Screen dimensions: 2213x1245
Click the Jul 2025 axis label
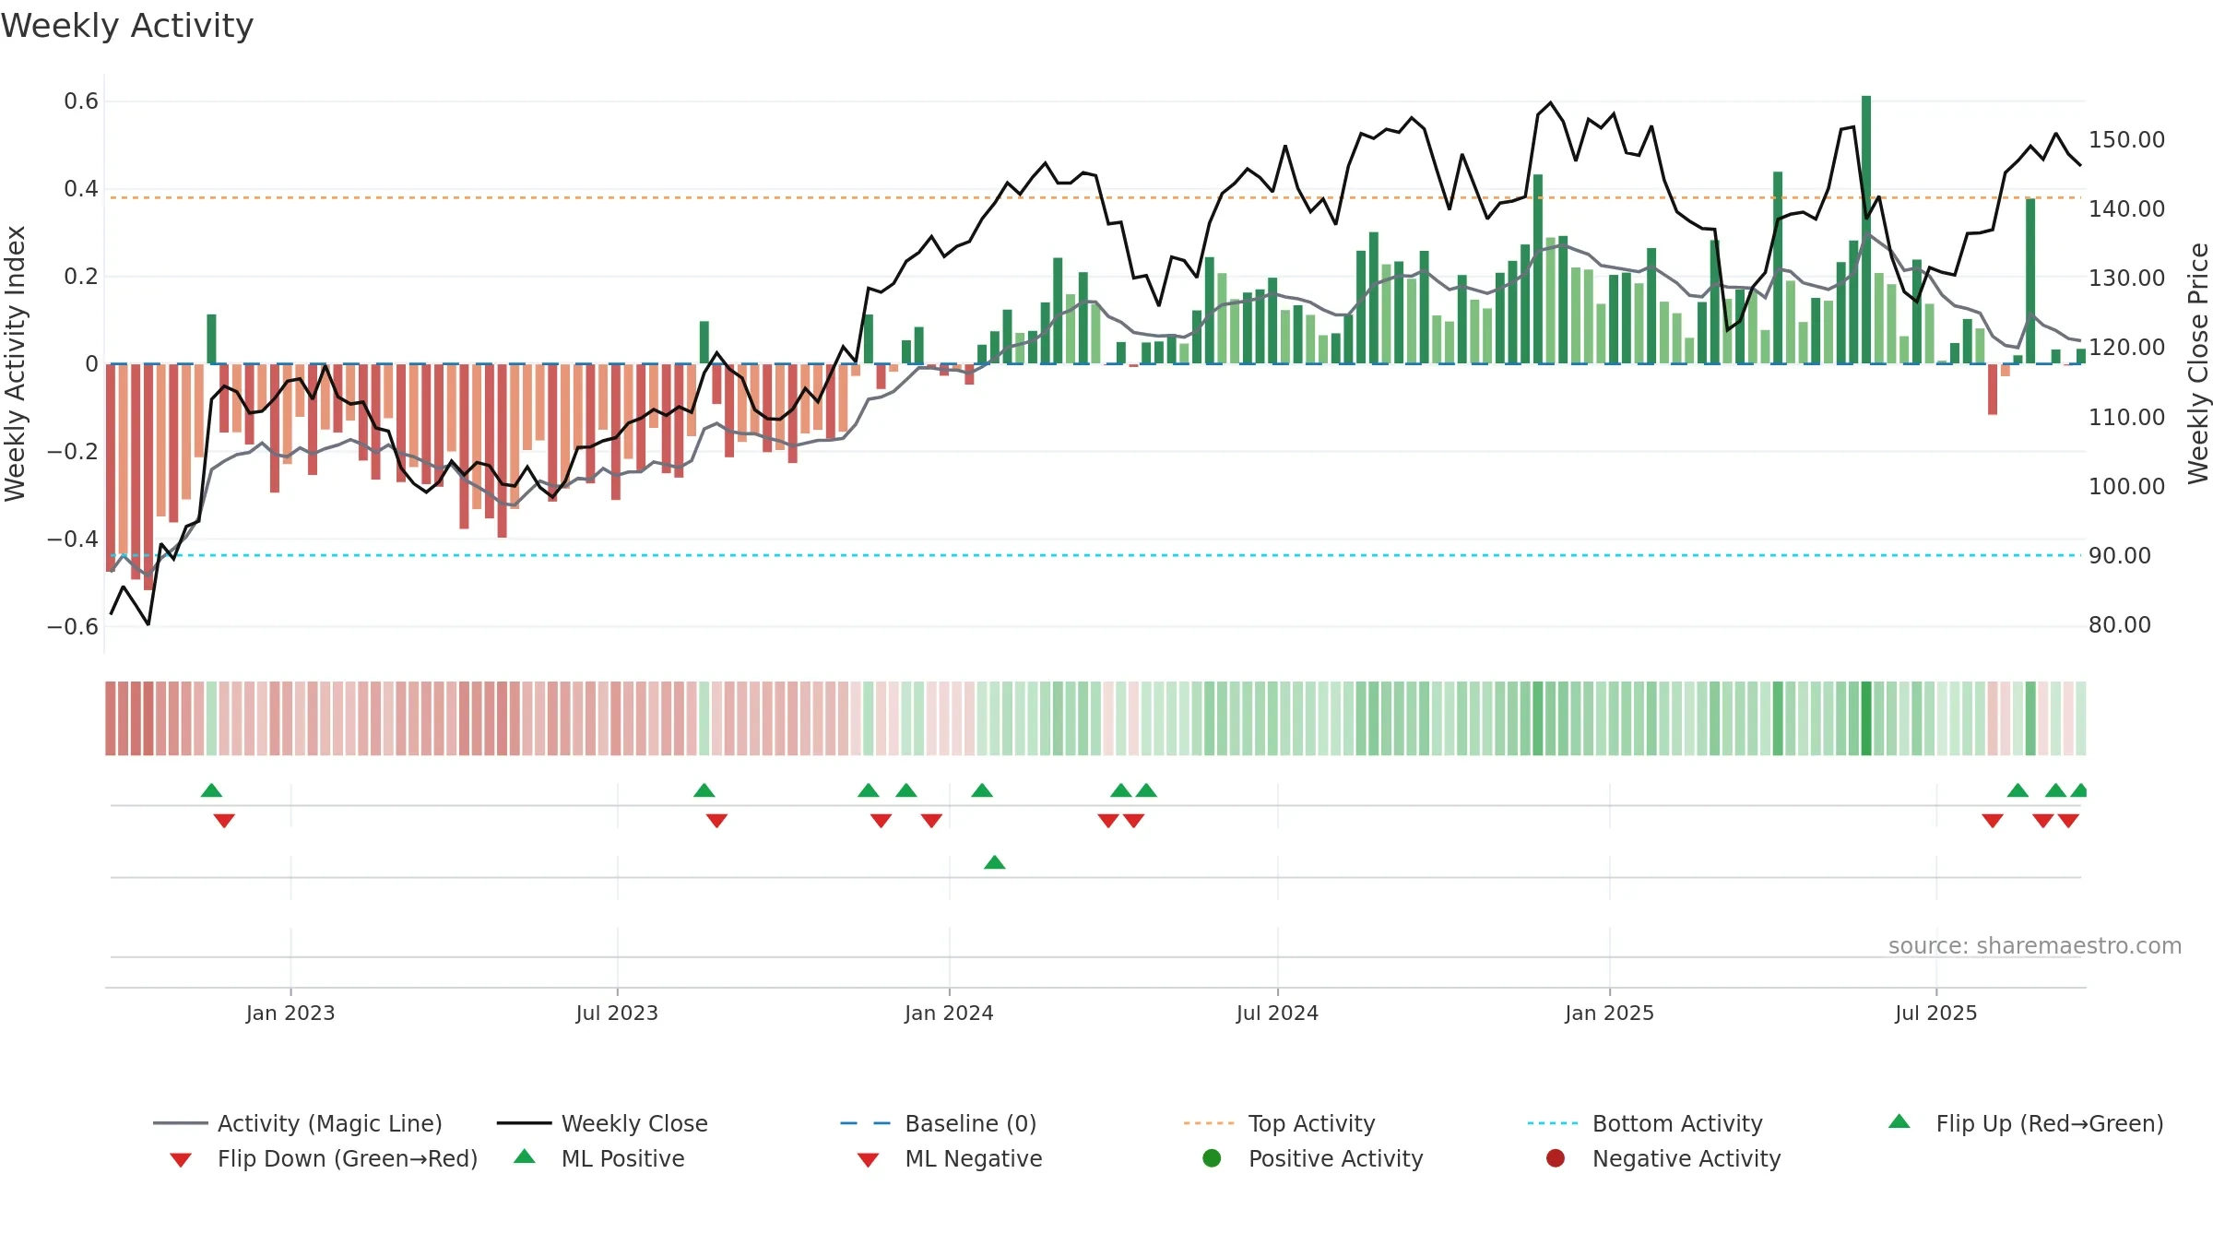[x=1936, y=1013]
